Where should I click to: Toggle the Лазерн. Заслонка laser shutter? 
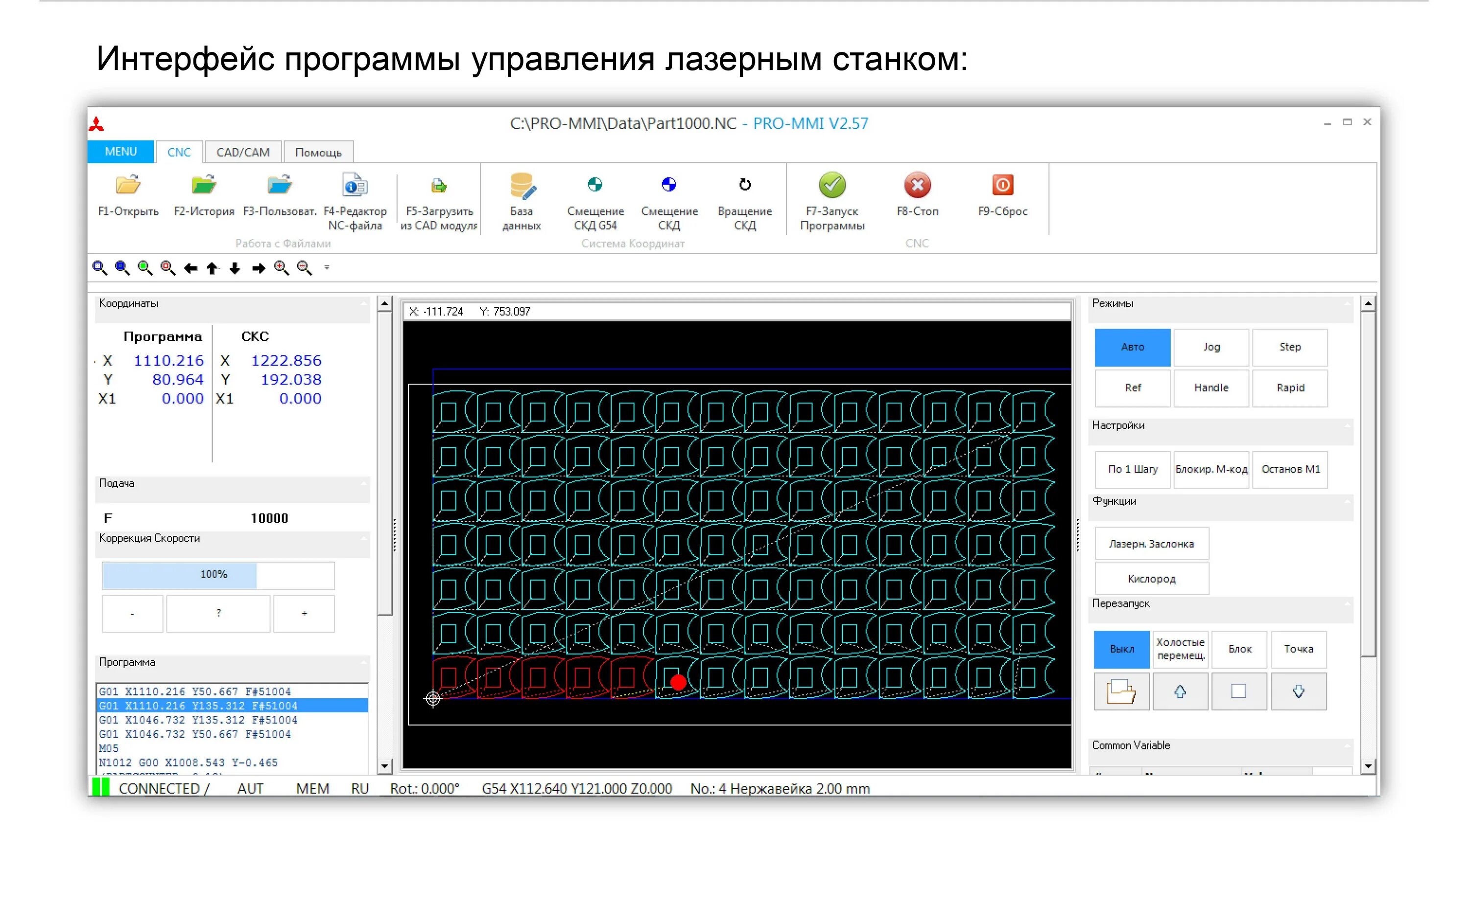[x=1151, y=544]
